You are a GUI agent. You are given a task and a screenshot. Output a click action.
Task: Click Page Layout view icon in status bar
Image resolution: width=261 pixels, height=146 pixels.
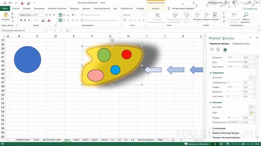pos(221,144)
